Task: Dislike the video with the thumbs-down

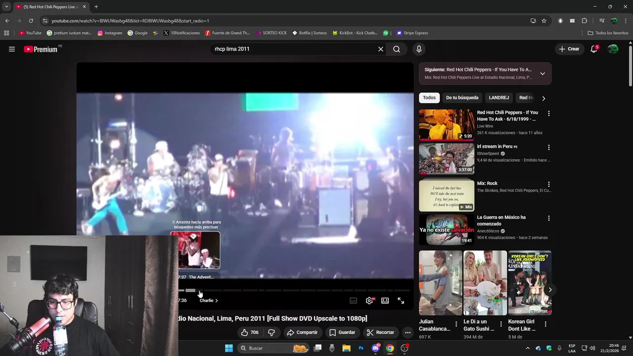Action: (x=271, y=332)
